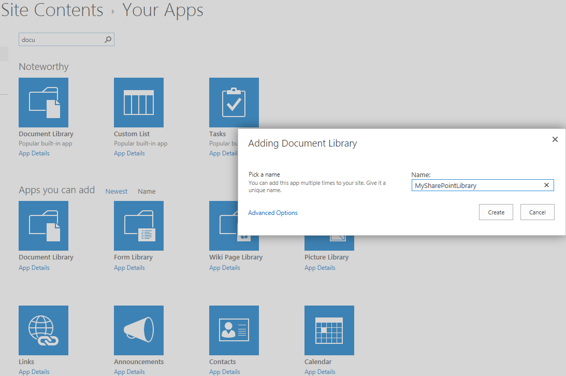
Task: Click the Site Contents breadcrumb
Action: [52, 10]
